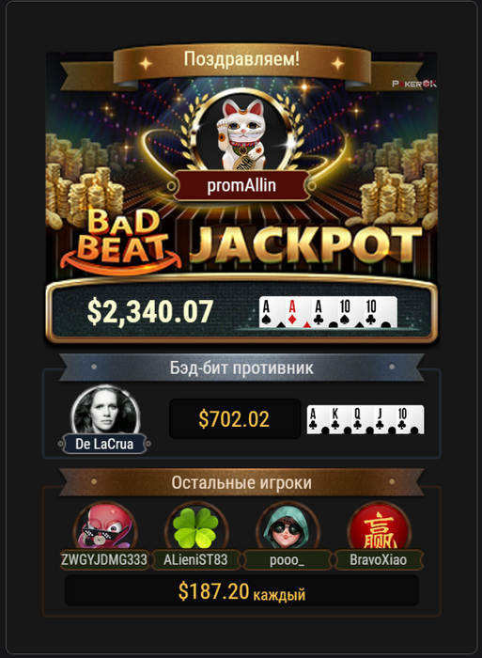This screenshot has width=482, height=658.
Task: Click the PokerOK logo
Action: 414,84
